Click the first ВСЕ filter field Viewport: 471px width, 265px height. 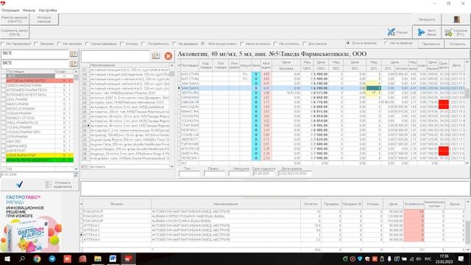tap(35, 54)
